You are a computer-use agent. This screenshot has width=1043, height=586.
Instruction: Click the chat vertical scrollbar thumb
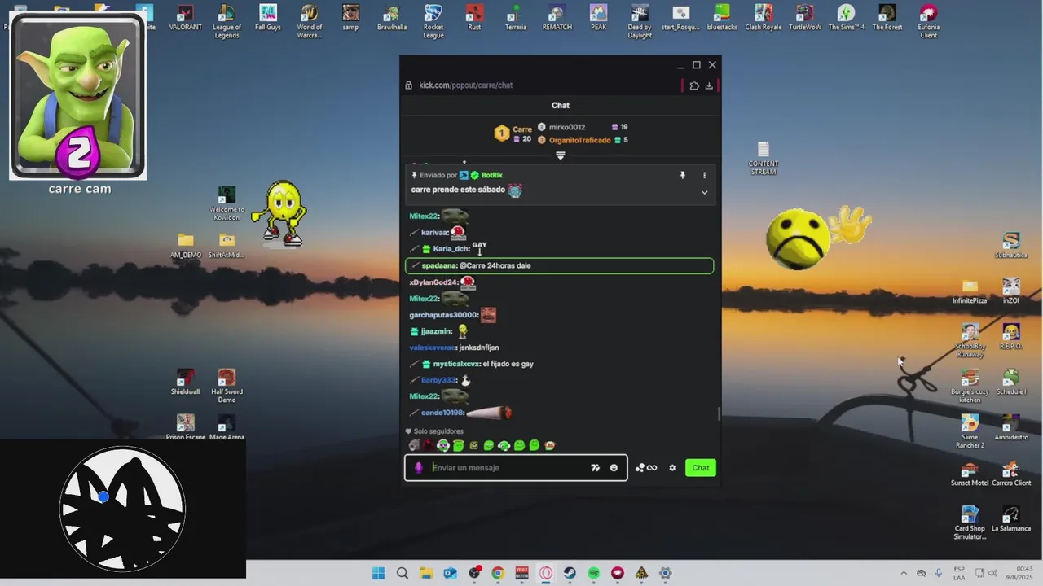pos(719,413)
